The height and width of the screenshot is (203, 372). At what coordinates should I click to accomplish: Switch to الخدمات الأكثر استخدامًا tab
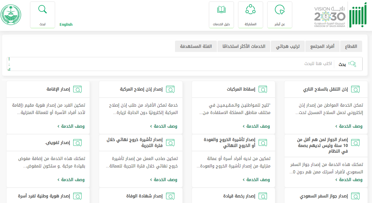244,47
